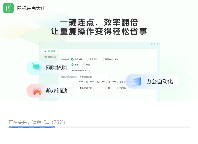
Task: Choose the 双击 radio option in preview
Action: (84, 65)
